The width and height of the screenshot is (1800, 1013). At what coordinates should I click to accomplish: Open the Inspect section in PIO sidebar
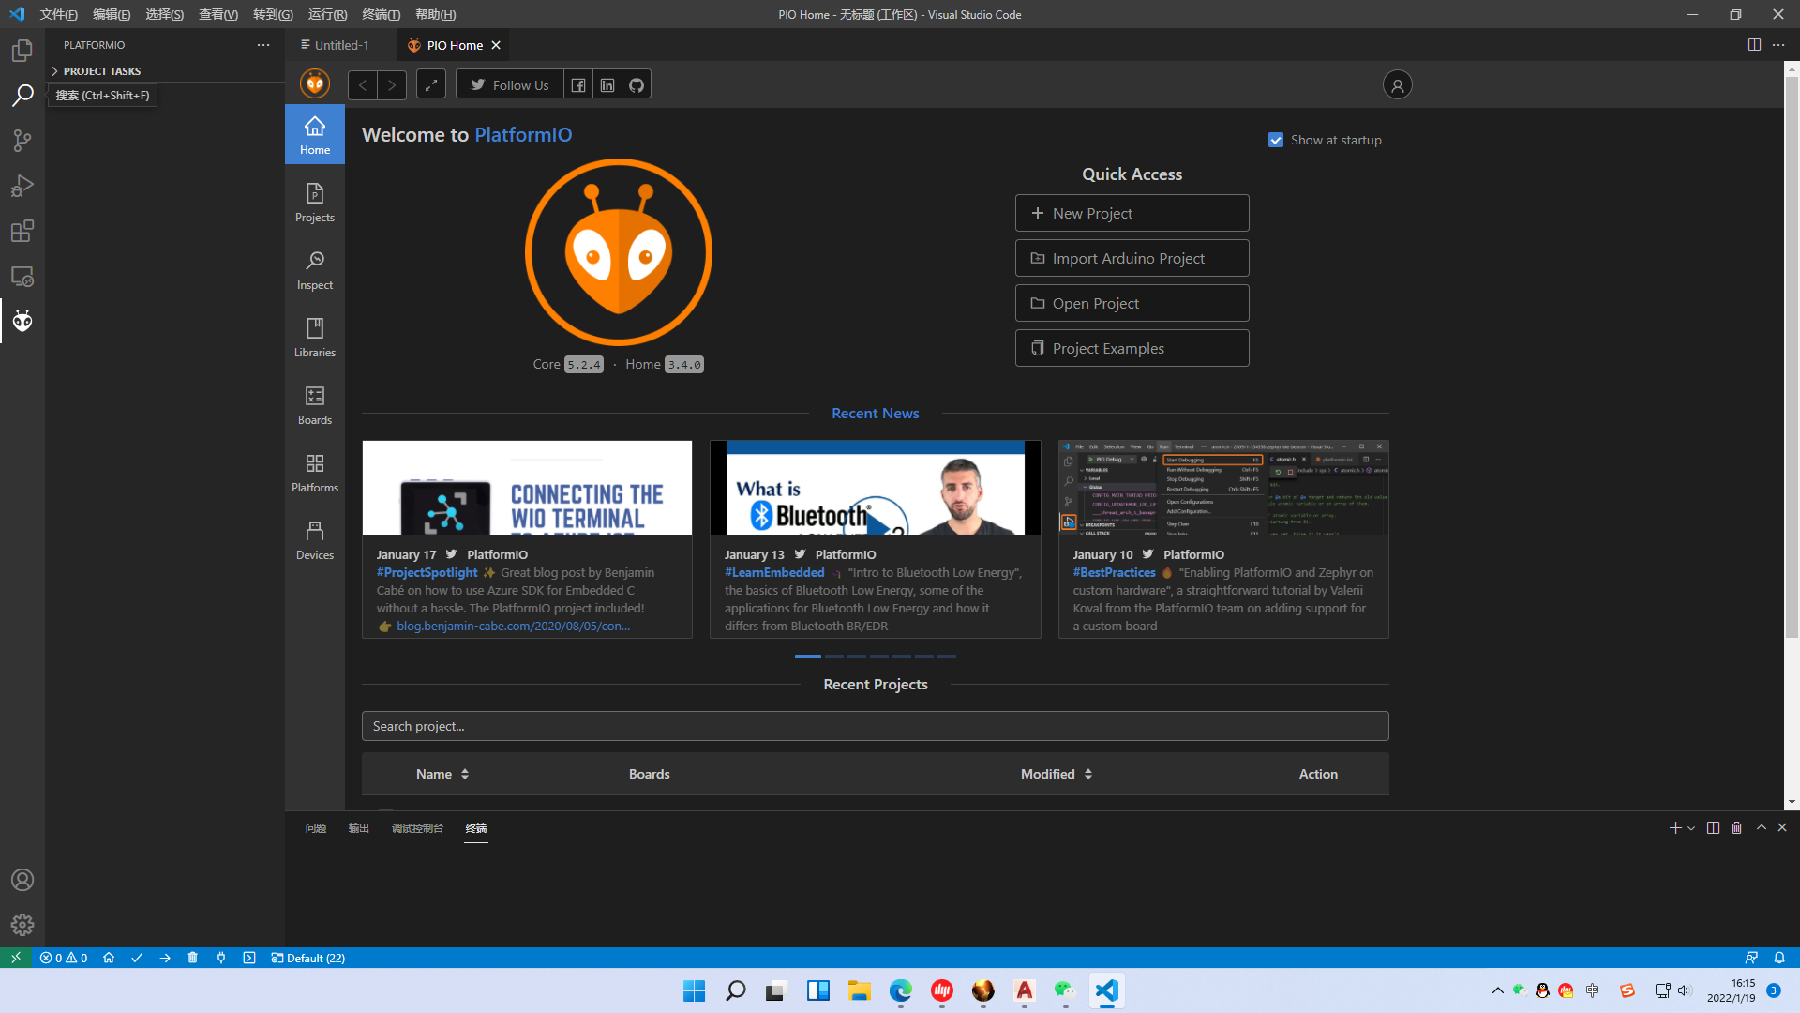pyautogui.click(x=315, y=269)
